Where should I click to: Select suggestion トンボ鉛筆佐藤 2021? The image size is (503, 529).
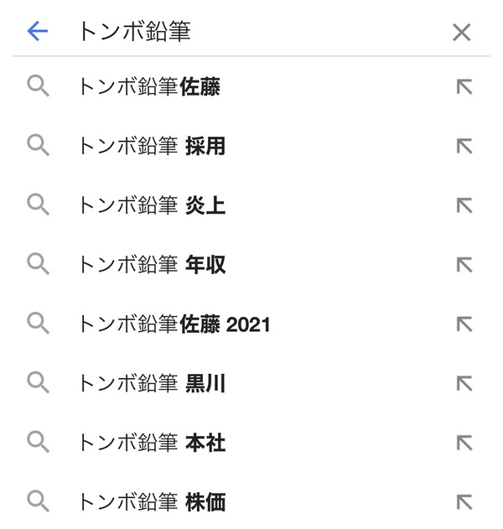point(251,324)
